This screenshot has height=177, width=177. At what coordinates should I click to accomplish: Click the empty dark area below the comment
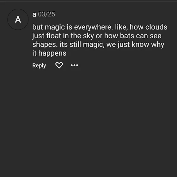coord(88,122)
